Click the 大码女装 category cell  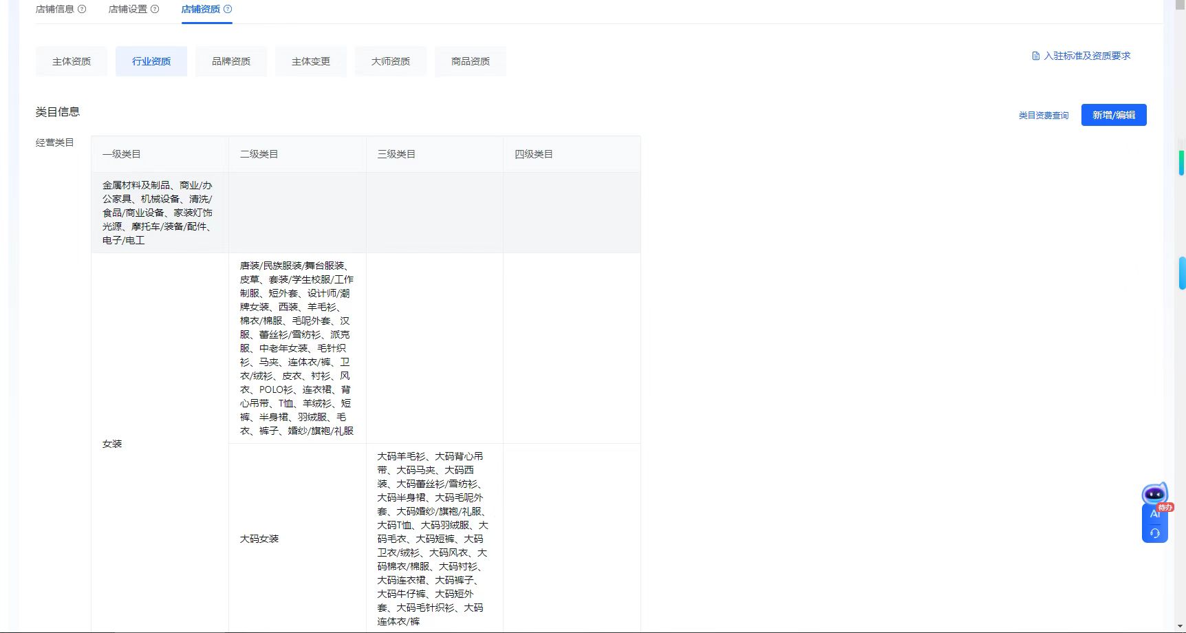pyautogui.click(x=259, y=539)
